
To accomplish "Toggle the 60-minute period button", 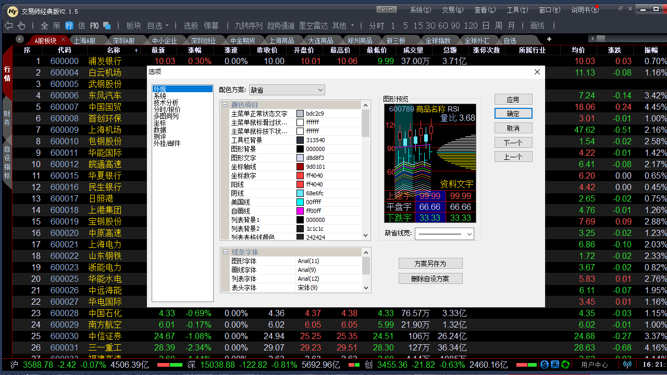I will (444, 25).
